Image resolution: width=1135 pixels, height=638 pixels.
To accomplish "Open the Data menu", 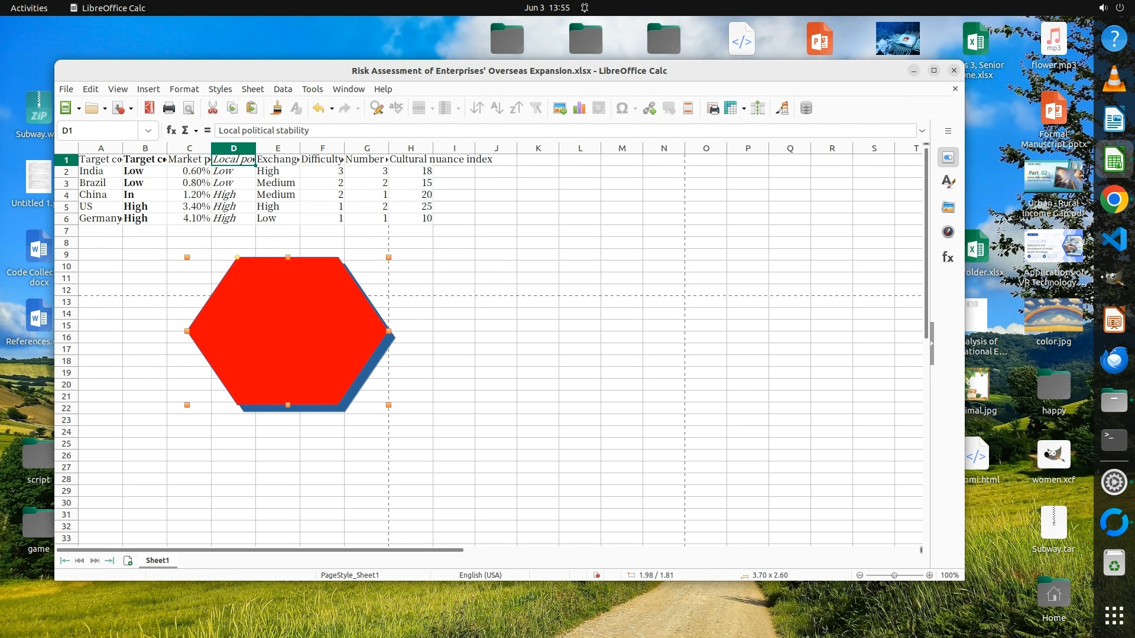I will coord(283,89).
